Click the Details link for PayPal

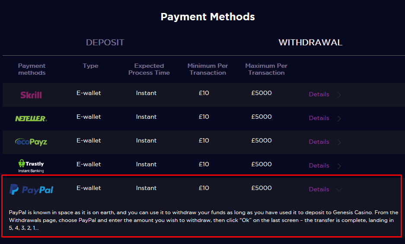[x=319, y=189]
